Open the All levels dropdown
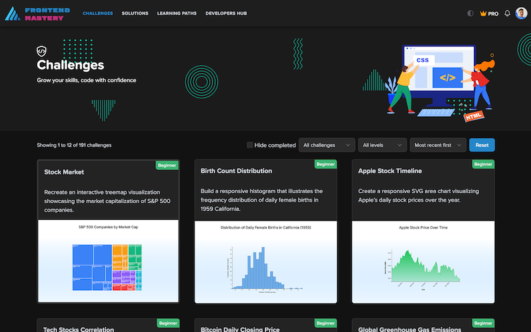 click(x=382, y=145)
